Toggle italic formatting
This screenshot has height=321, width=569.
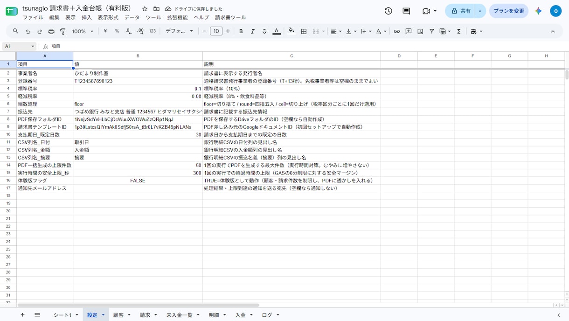253,31
